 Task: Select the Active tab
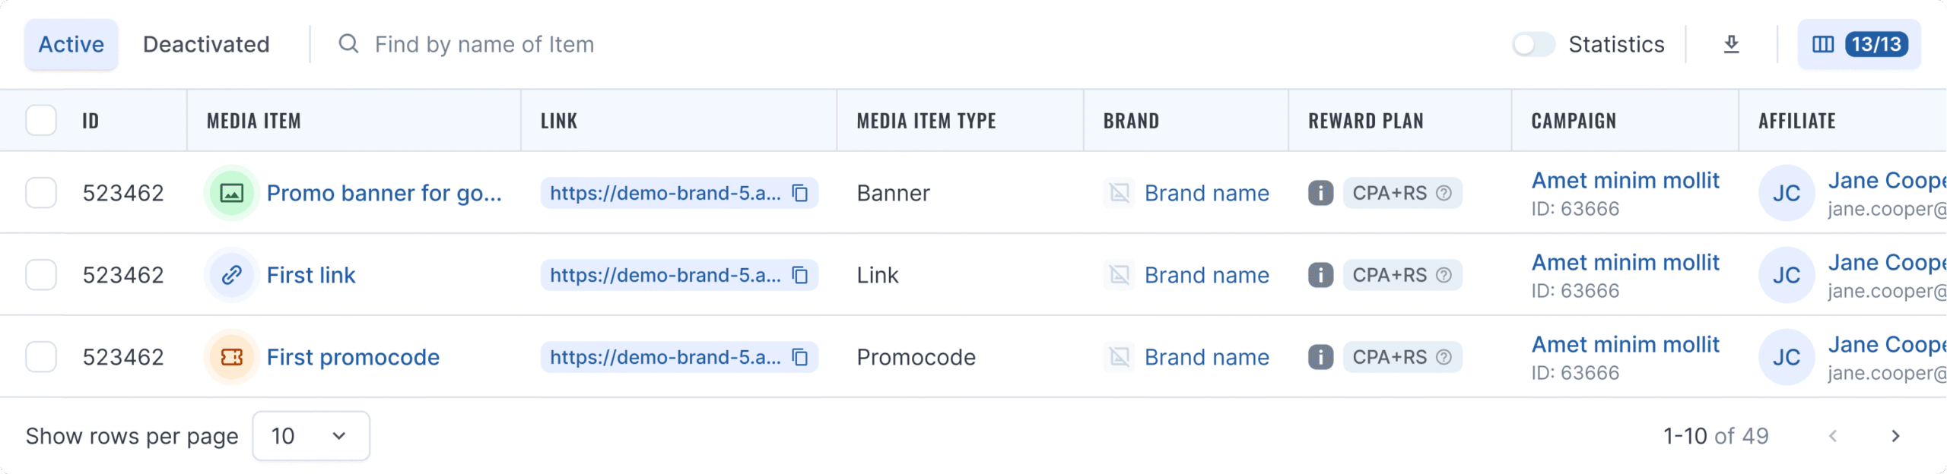pyautogui.click(x=71, y=44)
